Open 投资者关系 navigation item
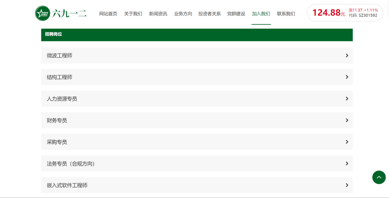Viewport: 389px width, 198px height. (x=210, y=14)
